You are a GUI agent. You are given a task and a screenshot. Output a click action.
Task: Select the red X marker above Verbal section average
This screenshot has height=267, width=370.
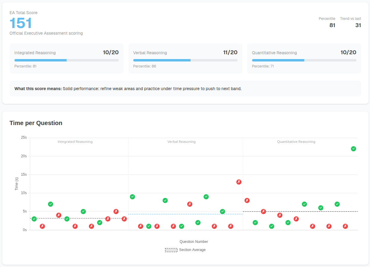pos(190,204)
